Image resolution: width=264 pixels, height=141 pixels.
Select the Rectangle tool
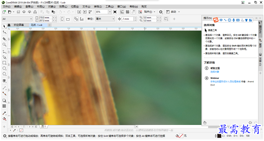[4, 63]
